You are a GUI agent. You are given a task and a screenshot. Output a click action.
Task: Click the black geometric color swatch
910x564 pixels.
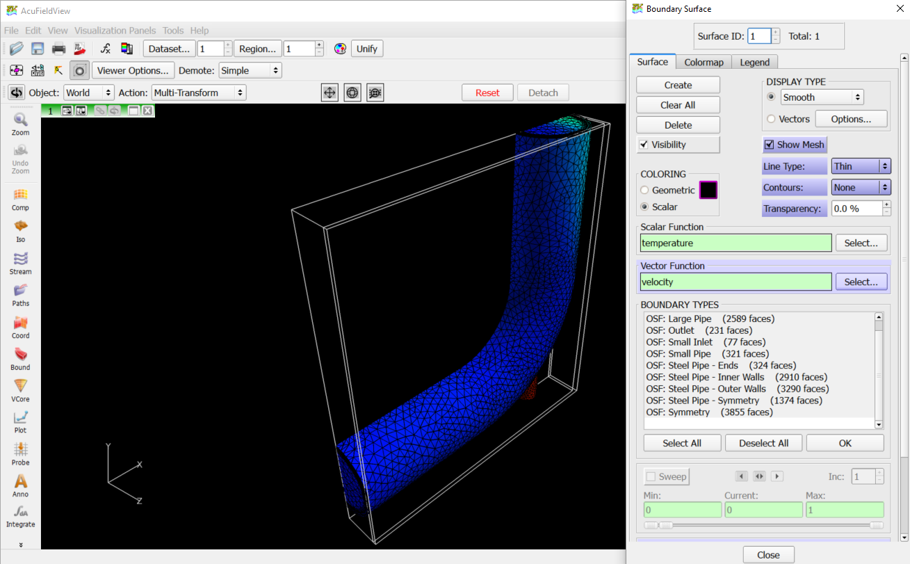click(708, 190)
